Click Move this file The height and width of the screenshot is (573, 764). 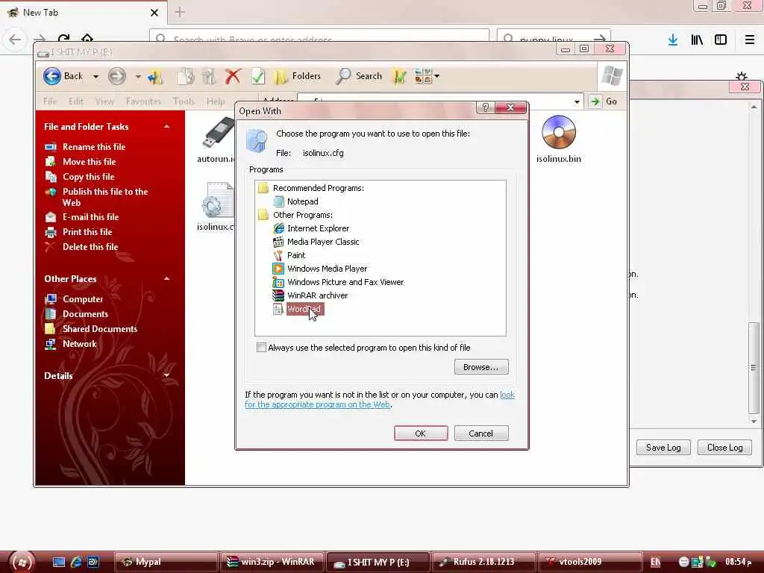click(x=90, y=162)
